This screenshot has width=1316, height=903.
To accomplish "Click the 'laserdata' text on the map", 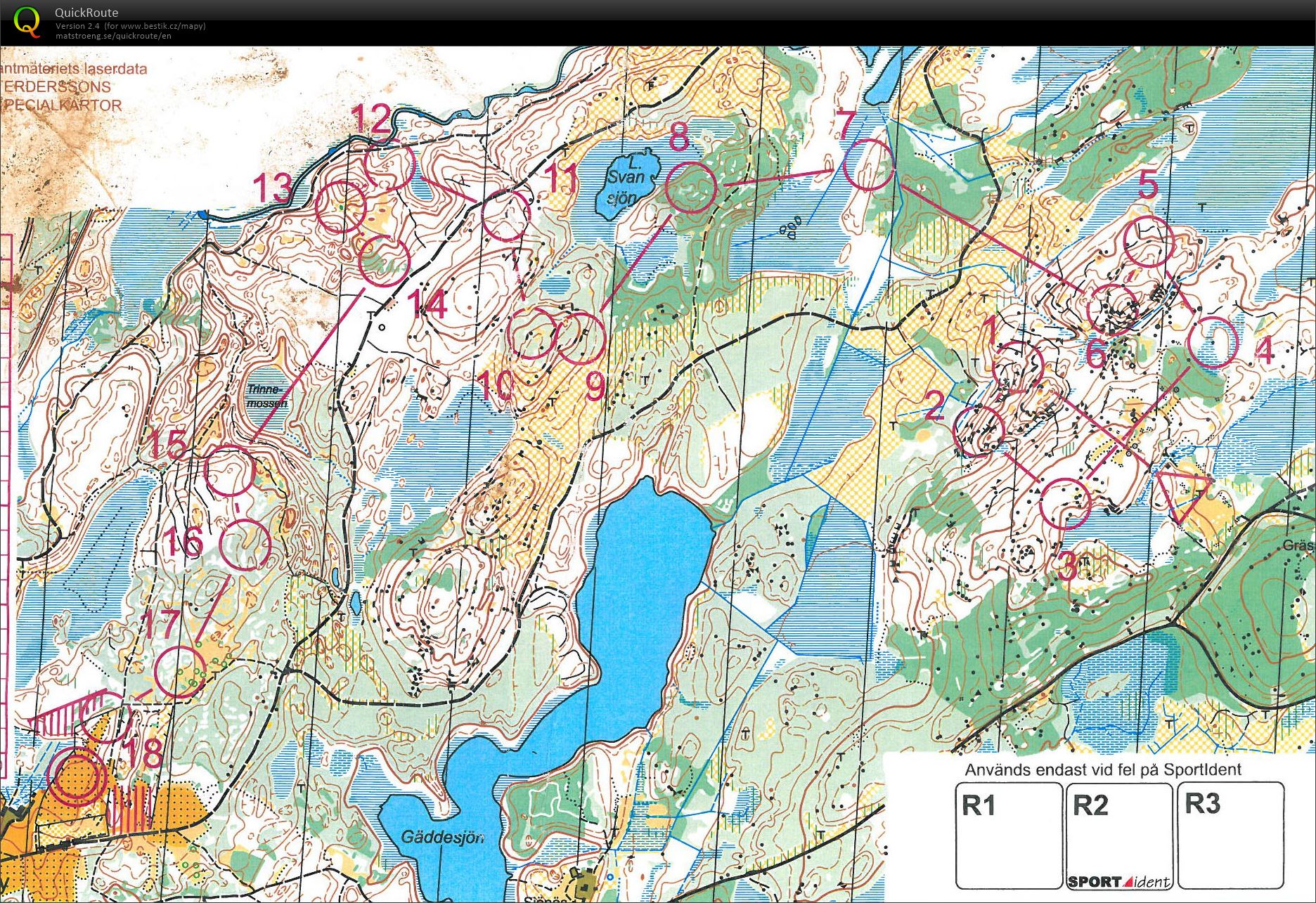I will (116, 69).
